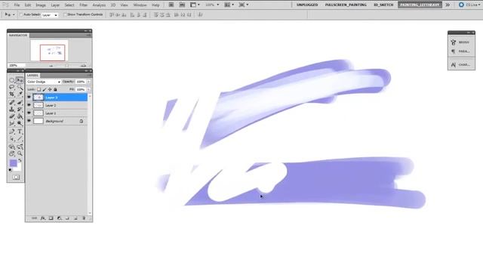
Task: Toggle lock position
Action: pyautogui.click(x=50, y=89)
